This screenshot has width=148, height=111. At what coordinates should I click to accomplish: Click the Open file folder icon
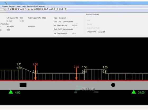[11, 9]
